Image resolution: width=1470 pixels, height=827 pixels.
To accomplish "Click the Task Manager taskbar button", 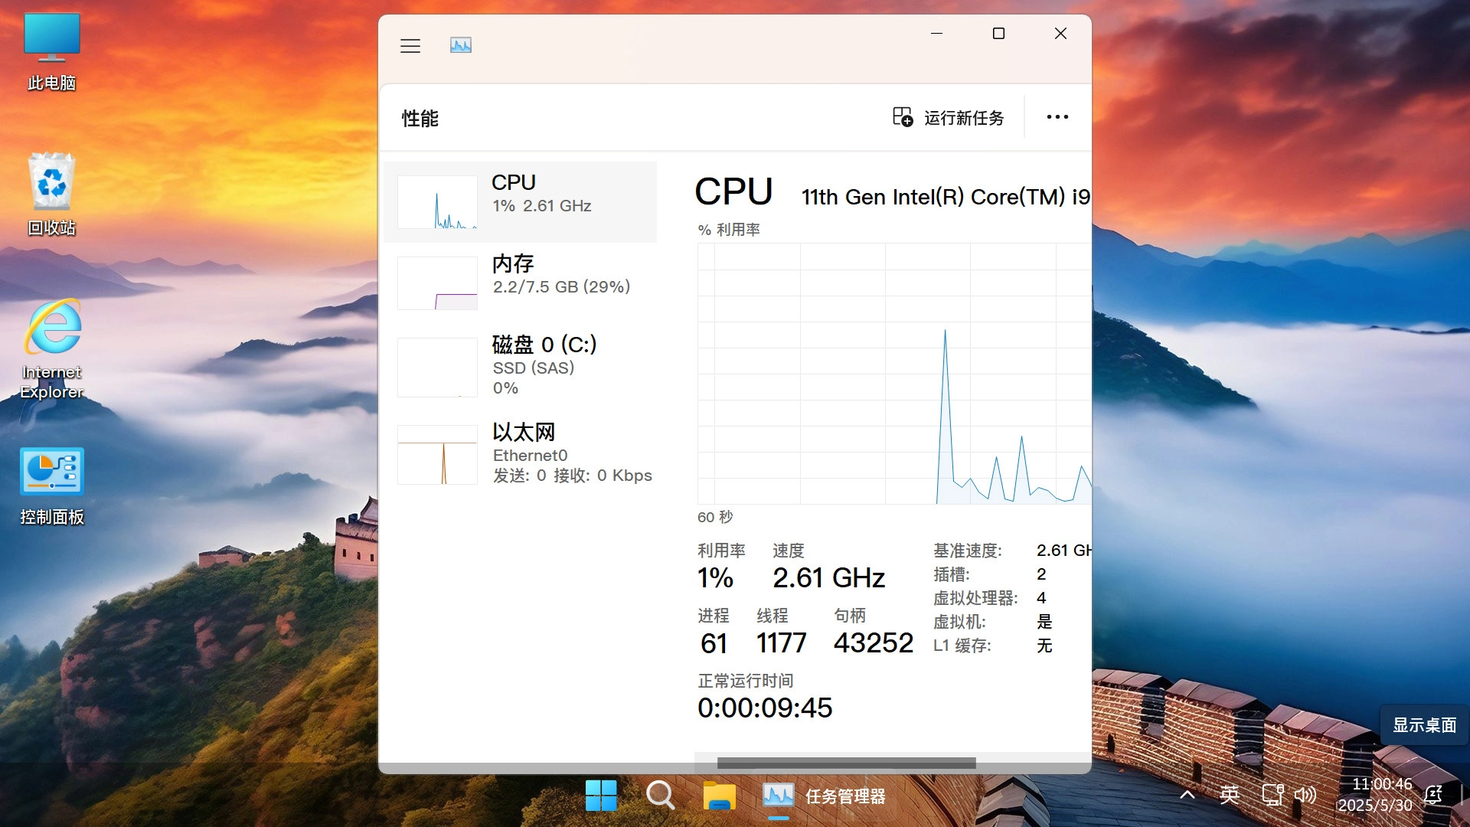I will pos(825,796).
